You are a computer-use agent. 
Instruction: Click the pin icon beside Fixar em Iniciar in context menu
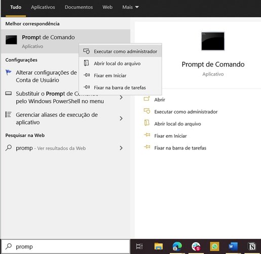coord(87,75)
